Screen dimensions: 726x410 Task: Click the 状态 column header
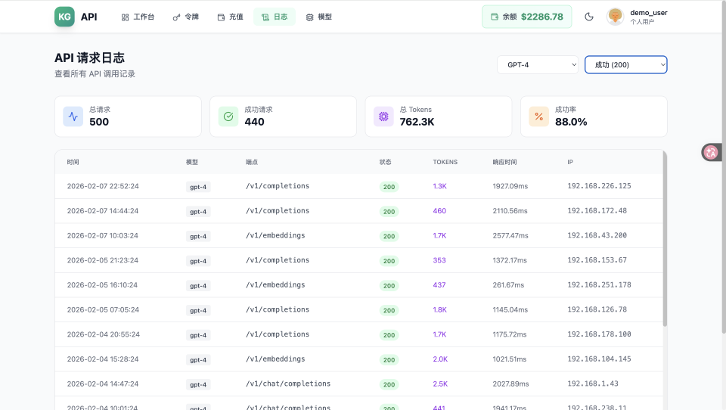click(x=385, y=162)
